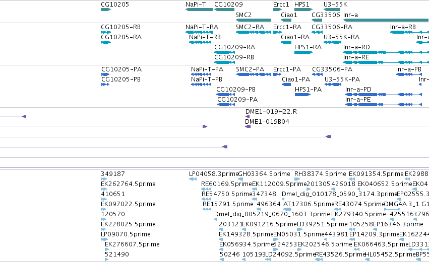
Task: Click the NaPi-T-RB transcript label
Action: [x=205, y=37]
